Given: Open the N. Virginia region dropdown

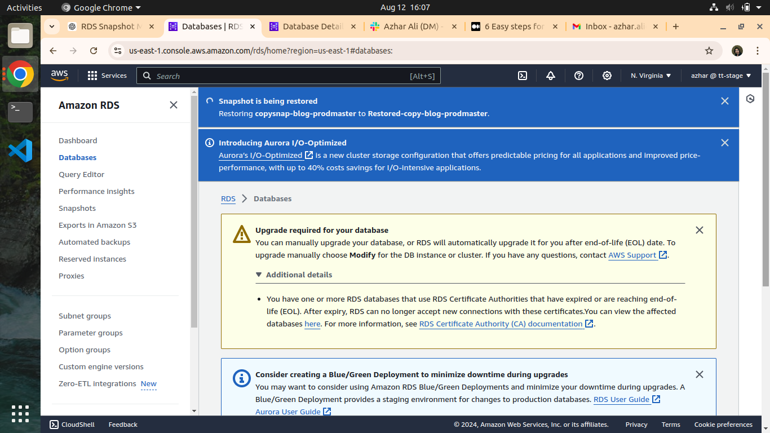Looking at the screenshot, I should point(650,76).
